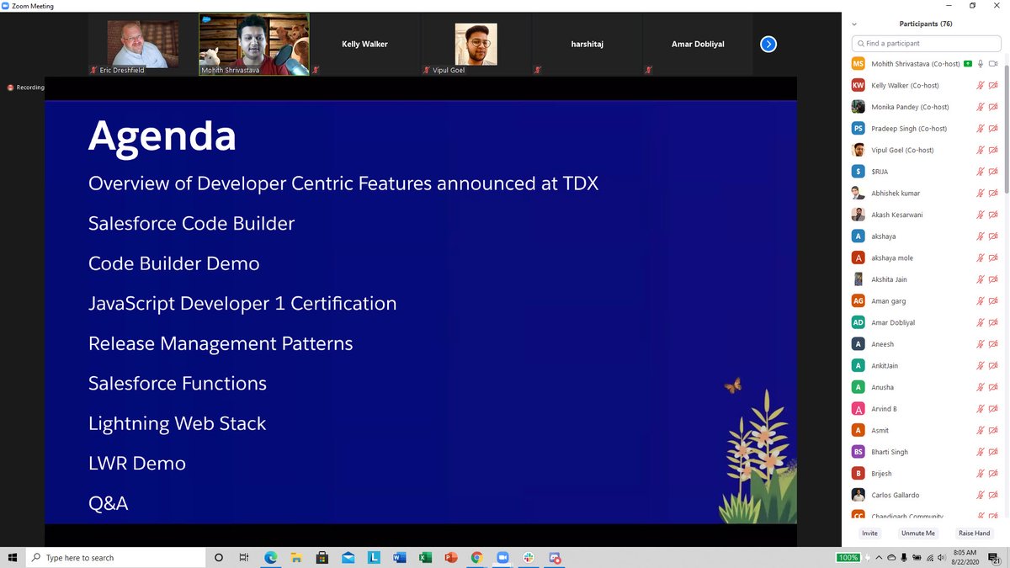Screen dimensions: 1010x568
Task: Select Monika Pandey (Co-host) in the list
Action: tap(924, 107)
